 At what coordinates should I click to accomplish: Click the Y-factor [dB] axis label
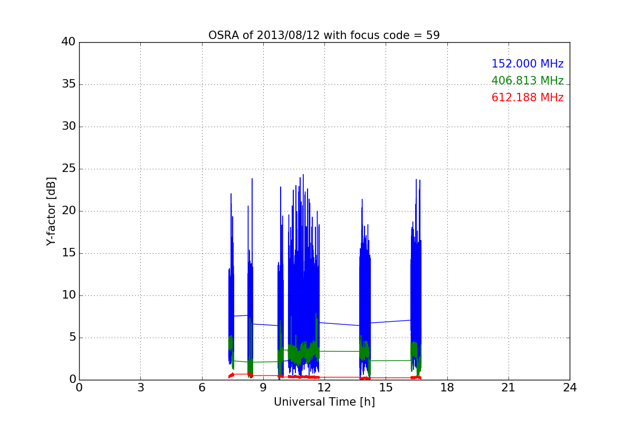click(51, 211)
